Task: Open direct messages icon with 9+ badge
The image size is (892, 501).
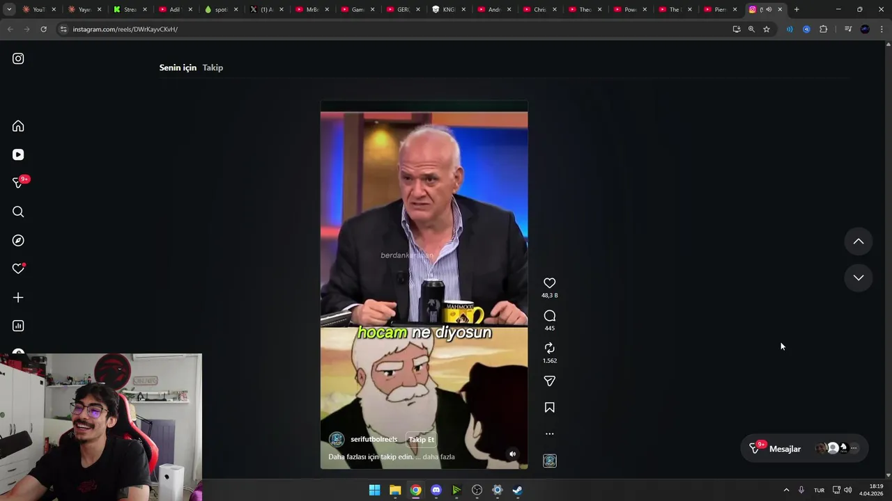Action: click(x=19, y=183)
